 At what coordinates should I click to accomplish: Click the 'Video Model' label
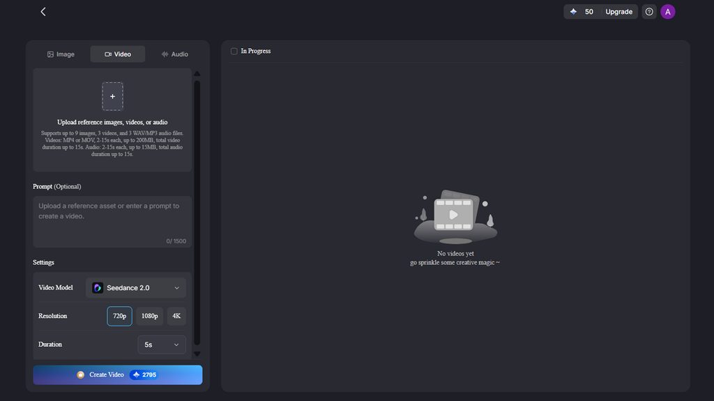[56, 287]
